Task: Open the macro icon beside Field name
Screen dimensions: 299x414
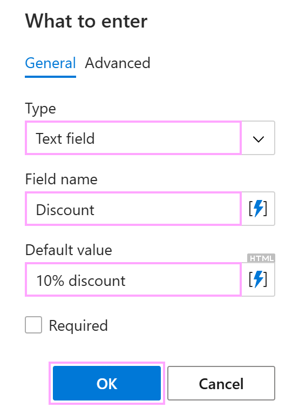Action: 258,209
